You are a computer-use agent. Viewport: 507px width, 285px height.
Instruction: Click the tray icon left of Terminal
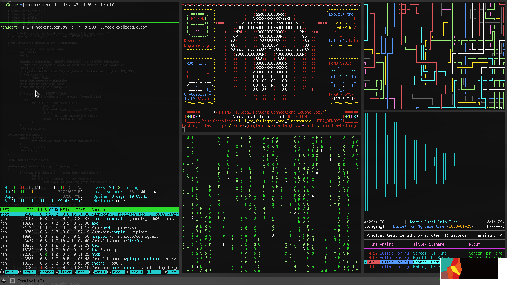(4, 281)
